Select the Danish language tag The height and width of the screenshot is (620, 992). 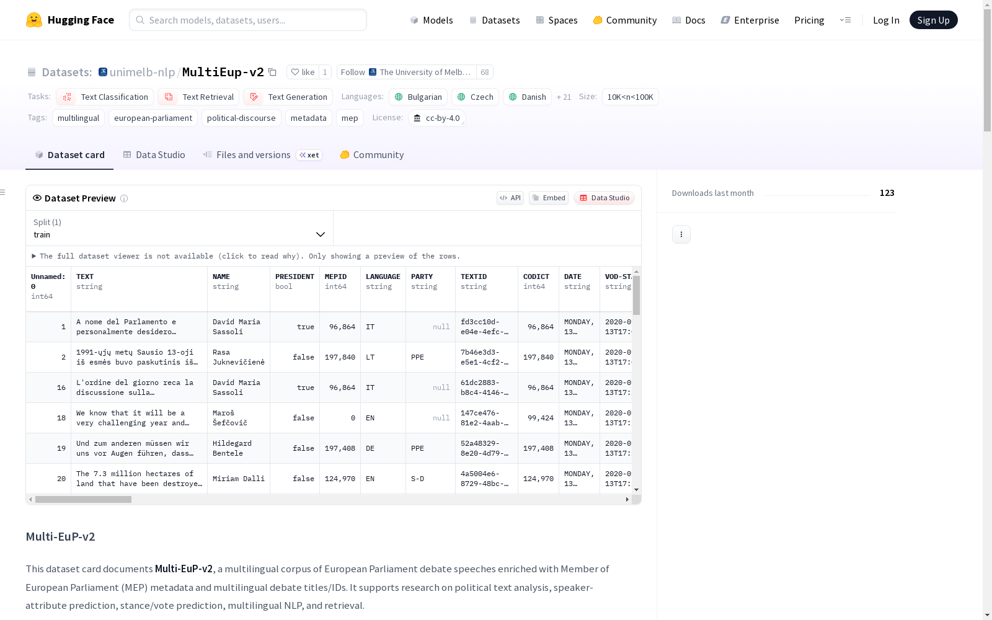pos(527,97)
